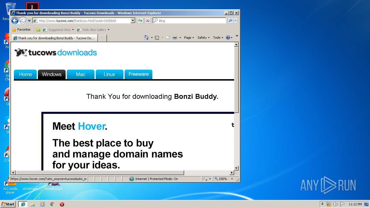Open the recent pages dropdown arrow

point(29,21)
